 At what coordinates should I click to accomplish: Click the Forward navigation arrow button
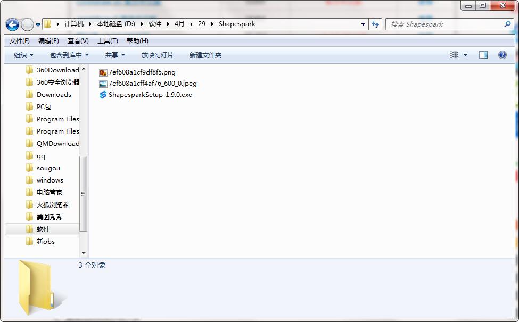point(27,24)
